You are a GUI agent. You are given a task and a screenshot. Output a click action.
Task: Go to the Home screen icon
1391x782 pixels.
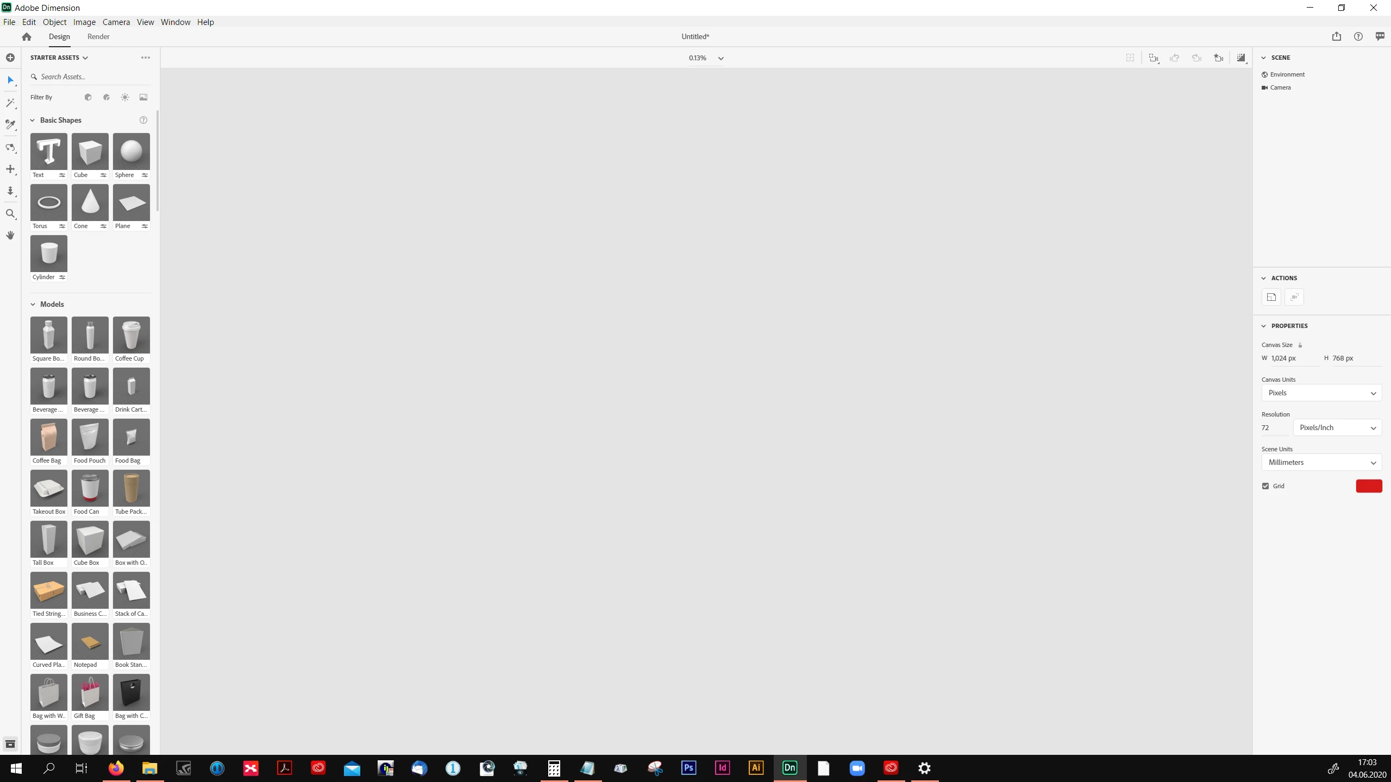tap(27, 36)
